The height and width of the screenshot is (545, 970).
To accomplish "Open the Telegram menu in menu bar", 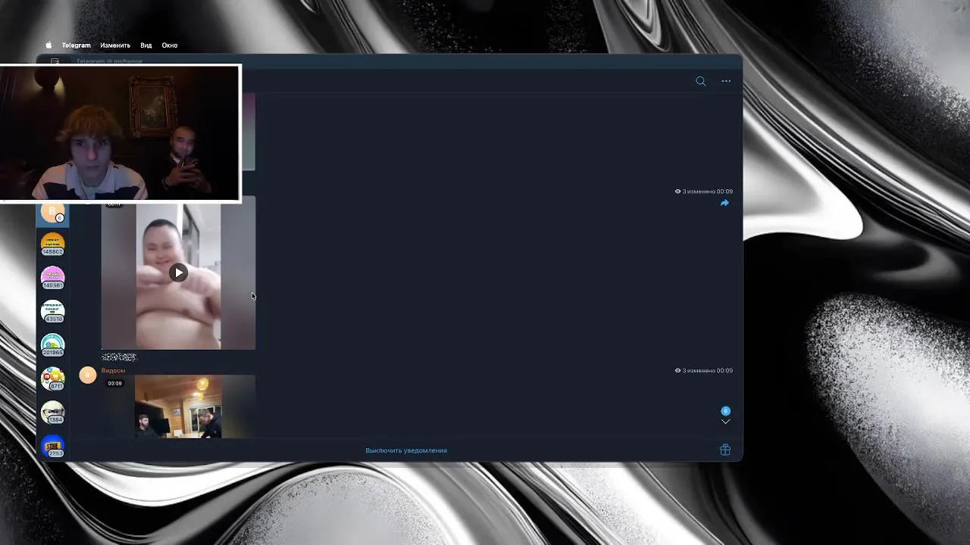I will (76, 45).
